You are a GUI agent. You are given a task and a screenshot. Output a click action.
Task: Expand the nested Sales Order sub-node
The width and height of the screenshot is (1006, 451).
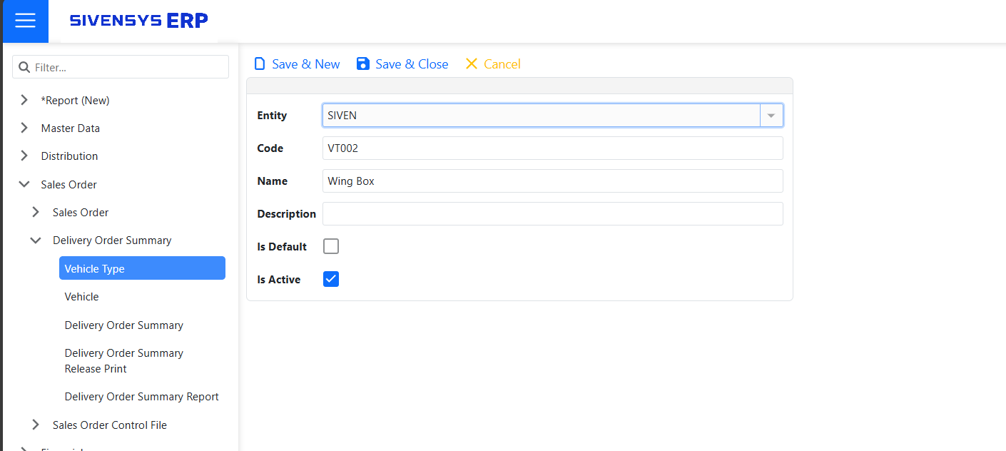click(36, 213)
